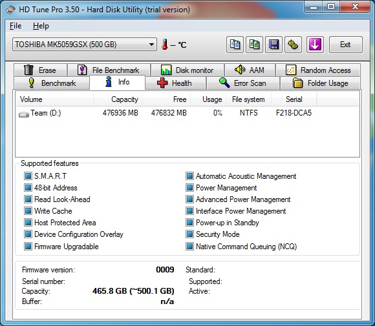375x326 pixels.
Task: Click the save floppy disk icon
Action: tap(274, 45)
